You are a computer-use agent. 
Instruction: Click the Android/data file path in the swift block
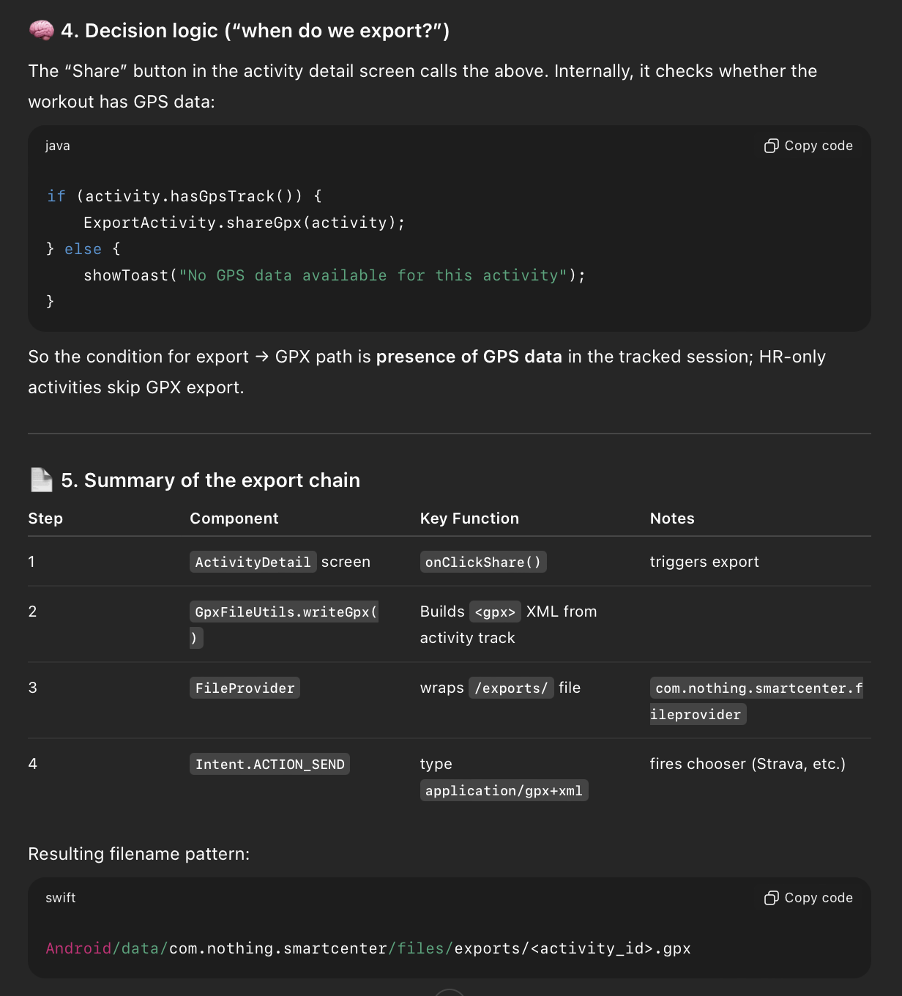[x=368, y=948]
